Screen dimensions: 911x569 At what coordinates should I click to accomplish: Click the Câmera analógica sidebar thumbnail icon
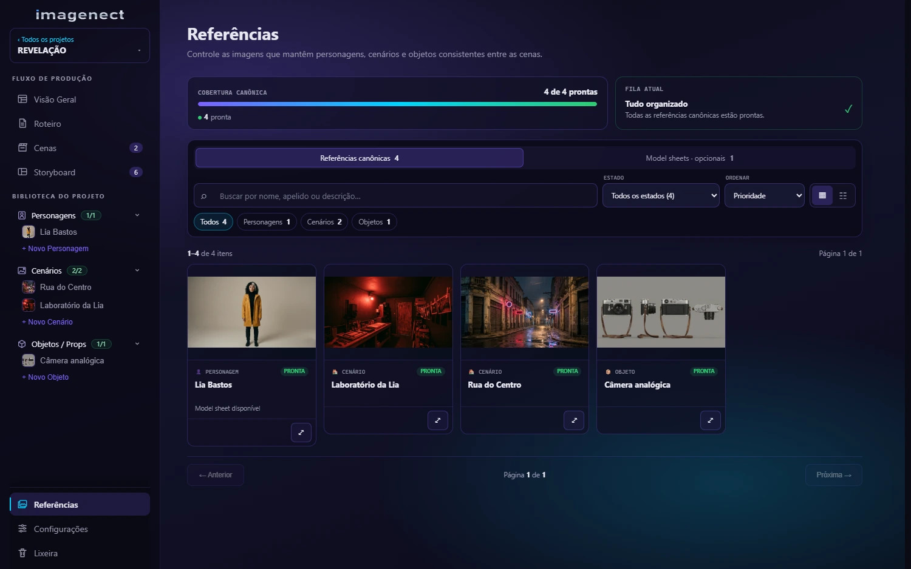pyautogui.click(x=29, y=360)
